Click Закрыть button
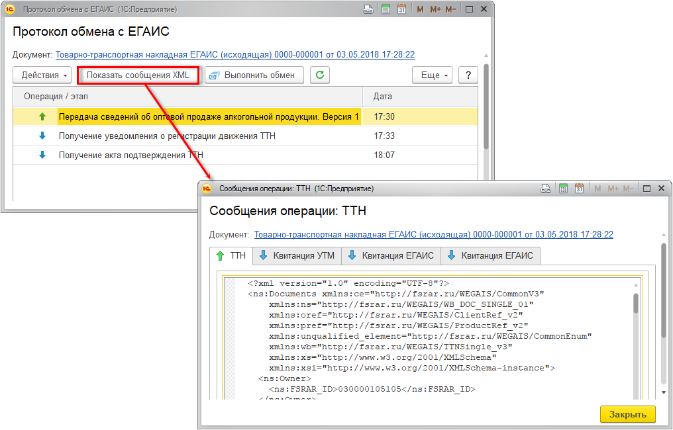Image resolution: width=673 pixels, height=430 pixels. pos(628,414)
